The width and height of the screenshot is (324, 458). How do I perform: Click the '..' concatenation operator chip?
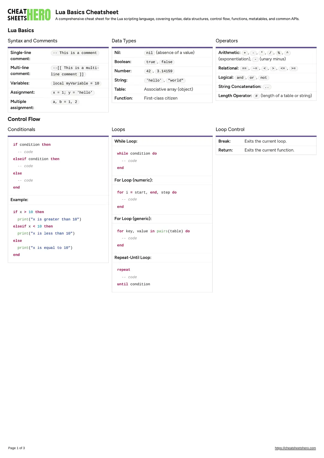pyautogui.click(x=267, y=87)
